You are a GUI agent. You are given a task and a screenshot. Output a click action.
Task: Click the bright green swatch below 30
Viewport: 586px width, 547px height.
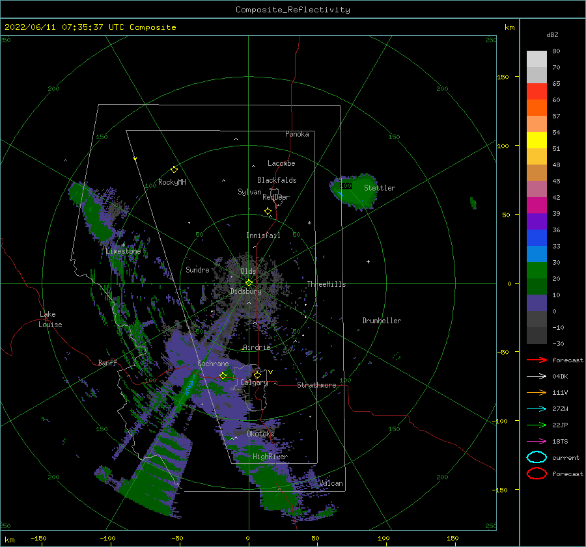pos(537,271)
